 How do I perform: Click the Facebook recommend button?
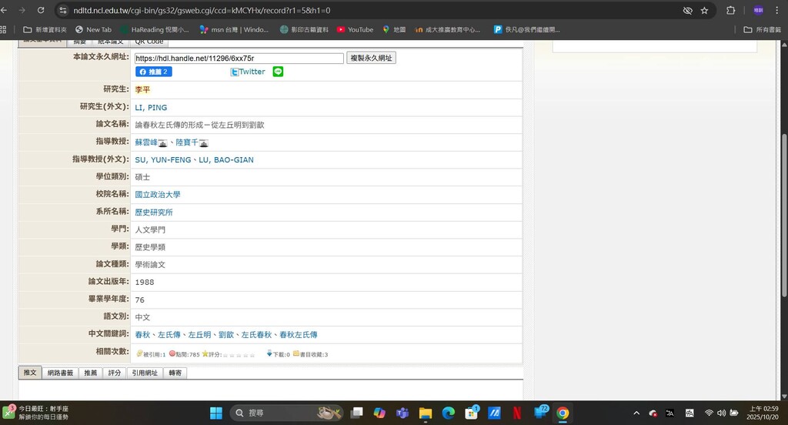coord(154,72)
